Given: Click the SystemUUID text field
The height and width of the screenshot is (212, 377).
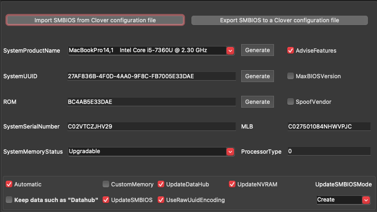Looking at the screenshot, I should point(151,76).
